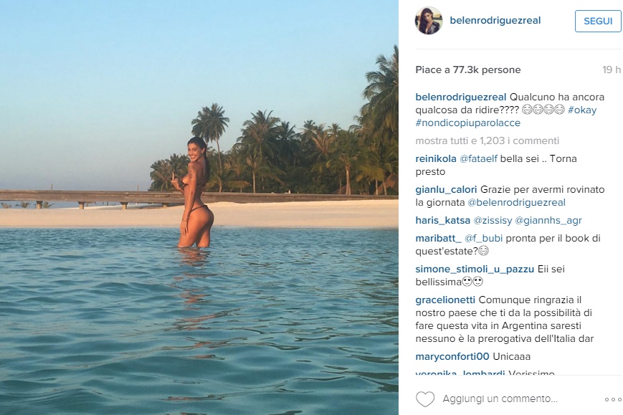Click the main beach photo

point(199,208)
